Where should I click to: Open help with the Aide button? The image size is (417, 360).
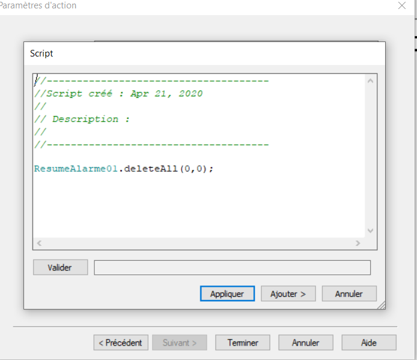tap(369, 343)
